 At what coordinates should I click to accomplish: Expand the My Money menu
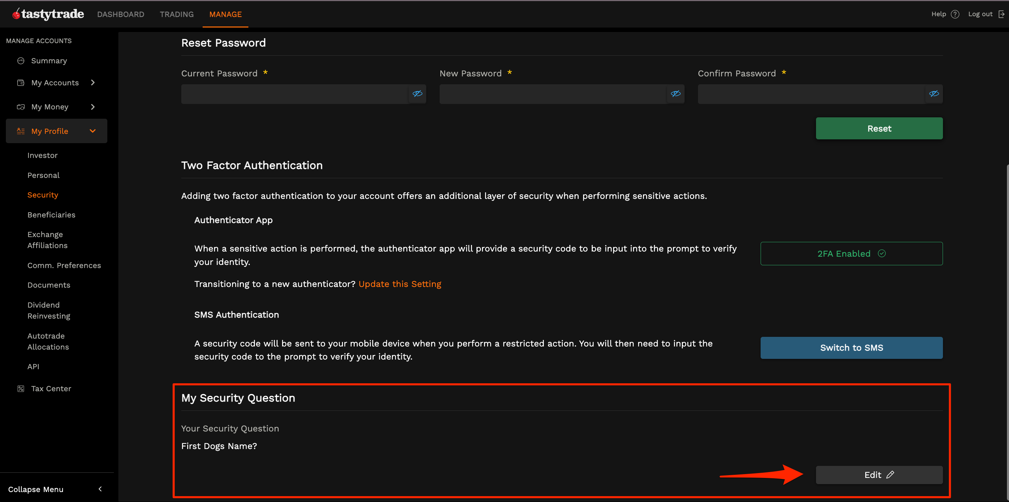point(93,107)
